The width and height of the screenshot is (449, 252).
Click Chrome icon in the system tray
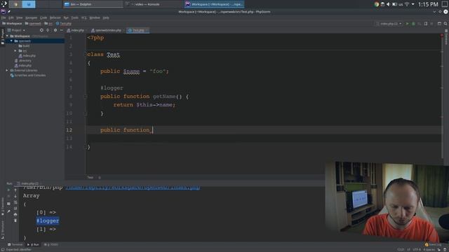click(377, 4)
